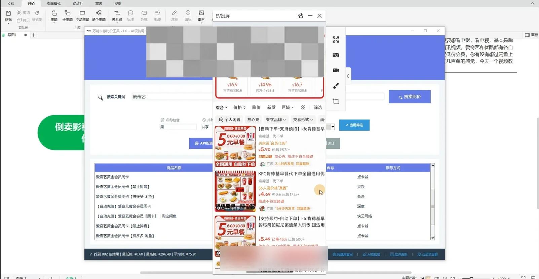Toggle the 面板 panel button at top right

[531, 35]
